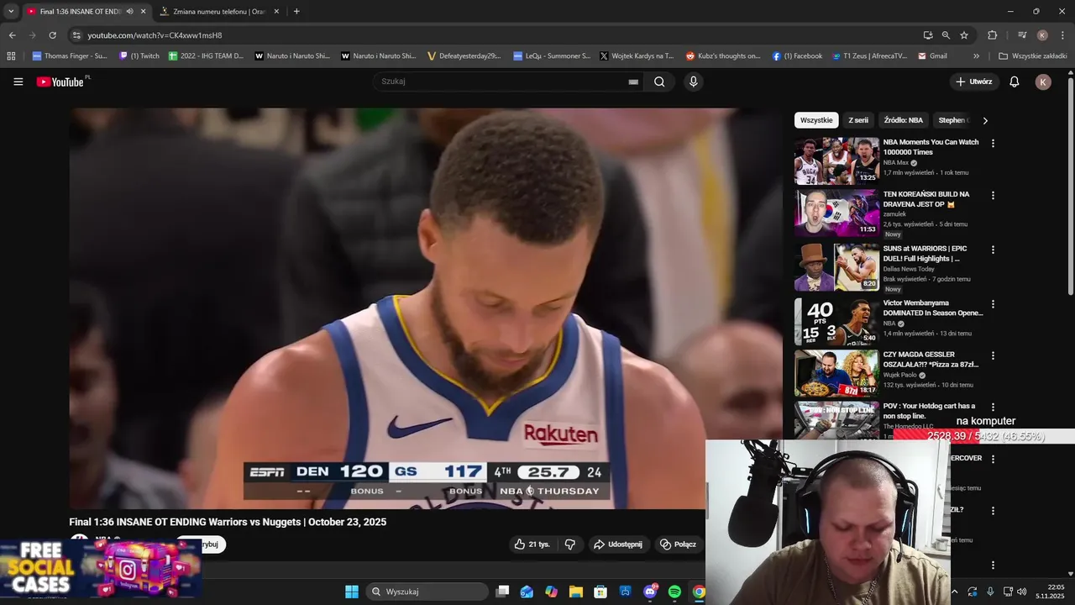Open options for CZY MAGDA GESSLER video

[x=993, y=355]
